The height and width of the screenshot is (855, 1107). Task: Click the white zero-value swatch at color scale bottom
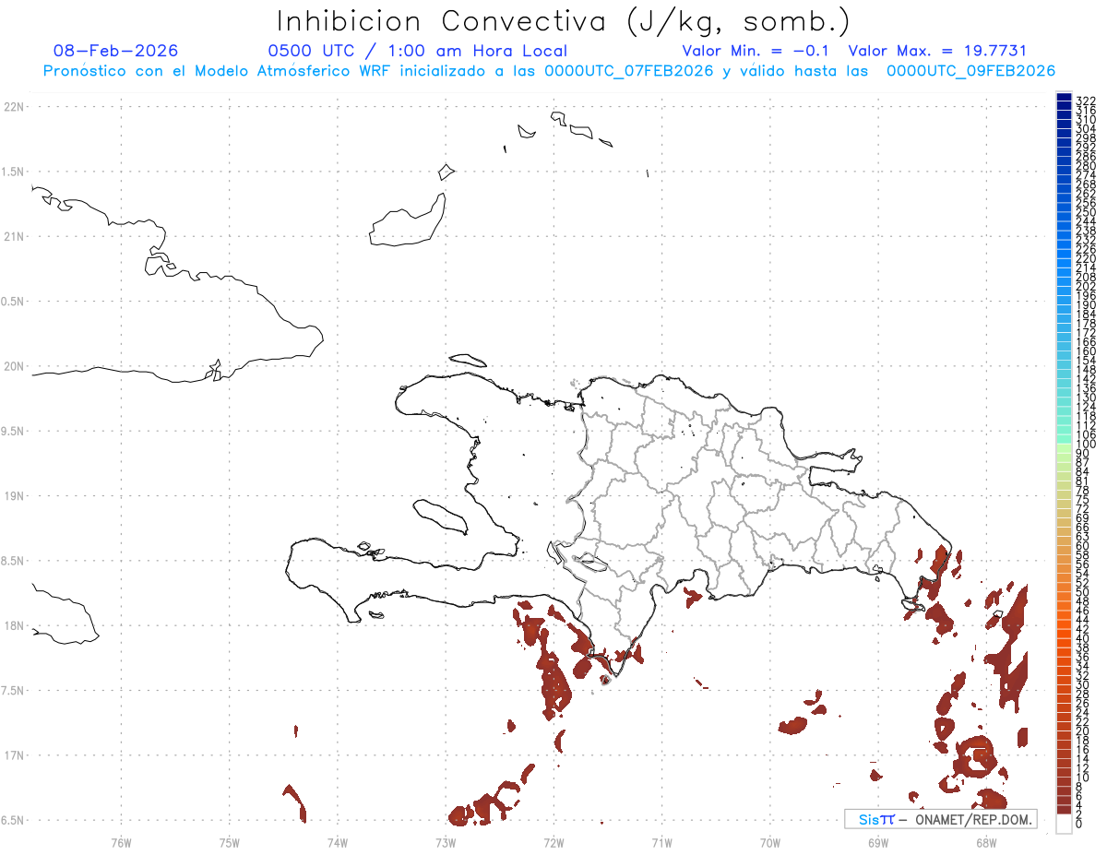tap(1064, 824)
